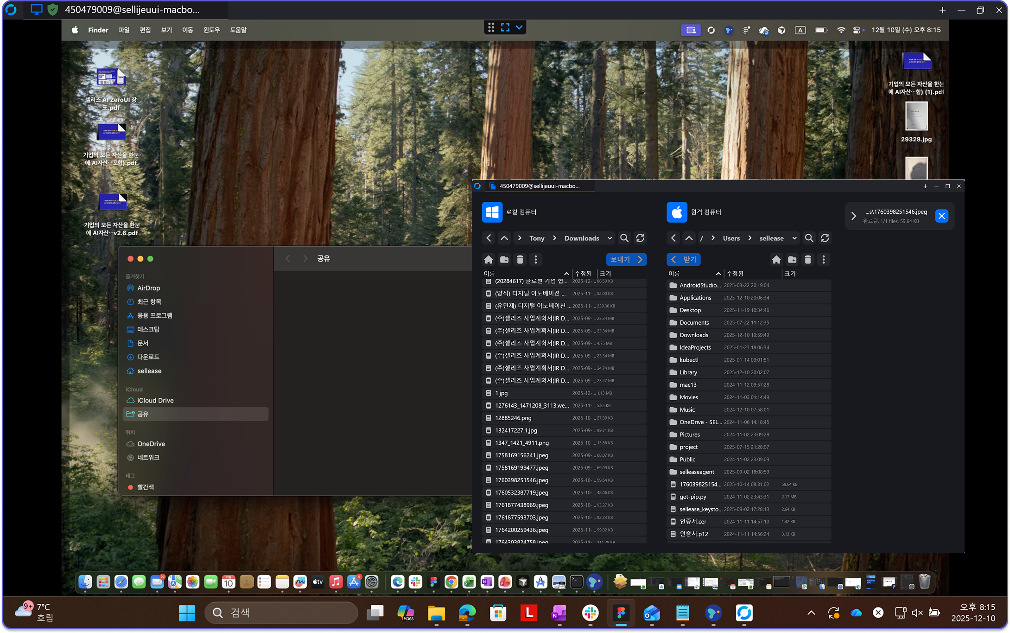
Task: Expand Downloads path dropdown in local panel
Action: [x=610, y=238]
